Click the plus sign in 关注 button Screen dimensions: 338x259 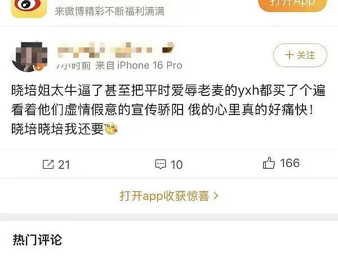click(x=290, y=55)
